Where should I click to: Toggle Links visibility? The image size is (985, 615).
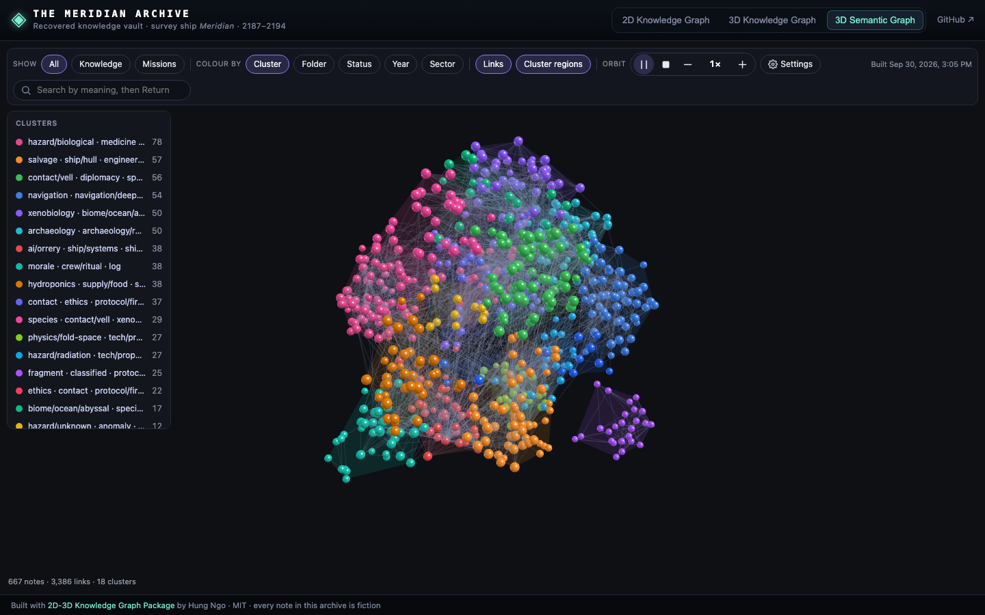tap(493, 64)
